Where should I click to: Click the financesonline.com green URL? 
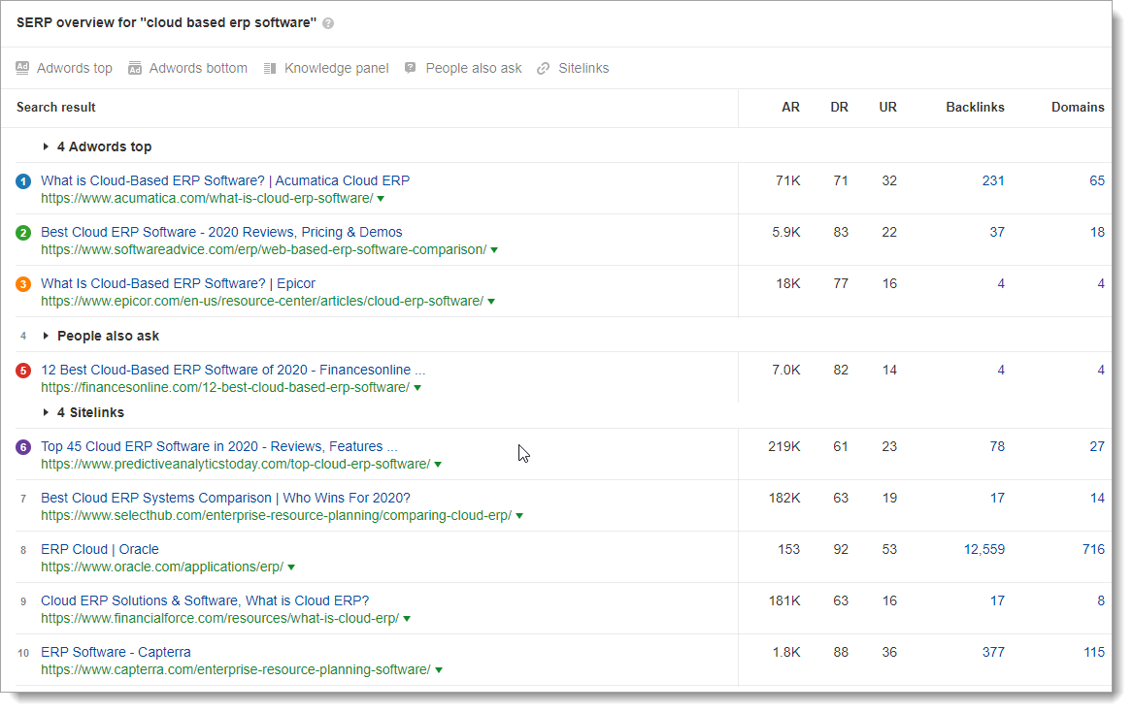coord(225,387)
